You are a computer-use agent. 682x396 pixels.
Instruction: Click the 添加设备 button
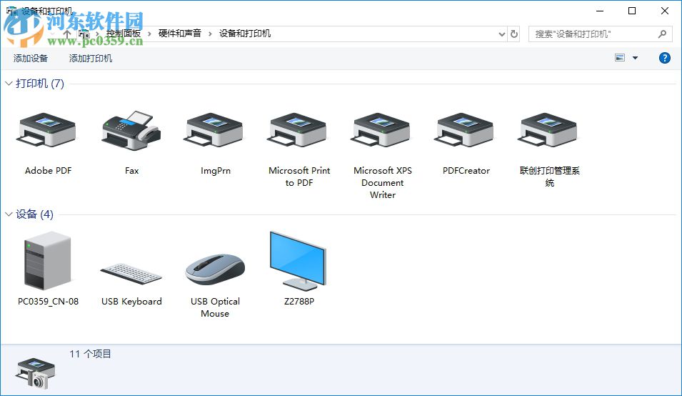tap(31, 59)
